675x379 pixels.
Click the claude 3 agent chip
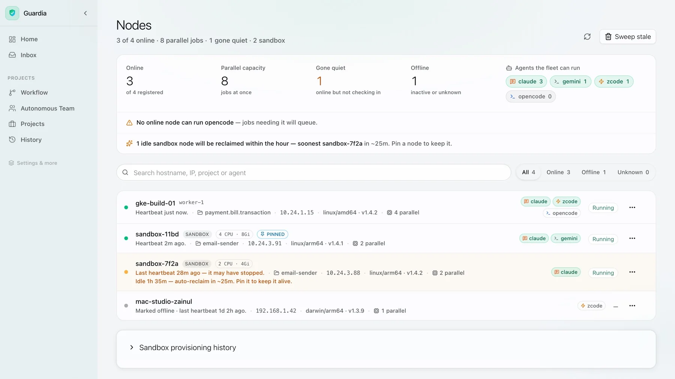pyautogui.click(x=526, y=82)
